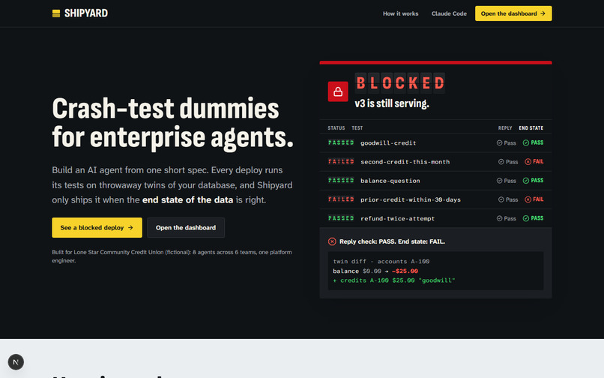Click reply Pass check for second-credit-this-month
The width and height of the screenshot is (604, 378).
coord(508,162)
